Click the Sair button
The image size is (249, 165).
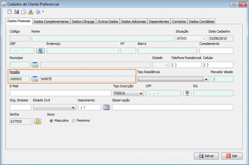point(232,156)
